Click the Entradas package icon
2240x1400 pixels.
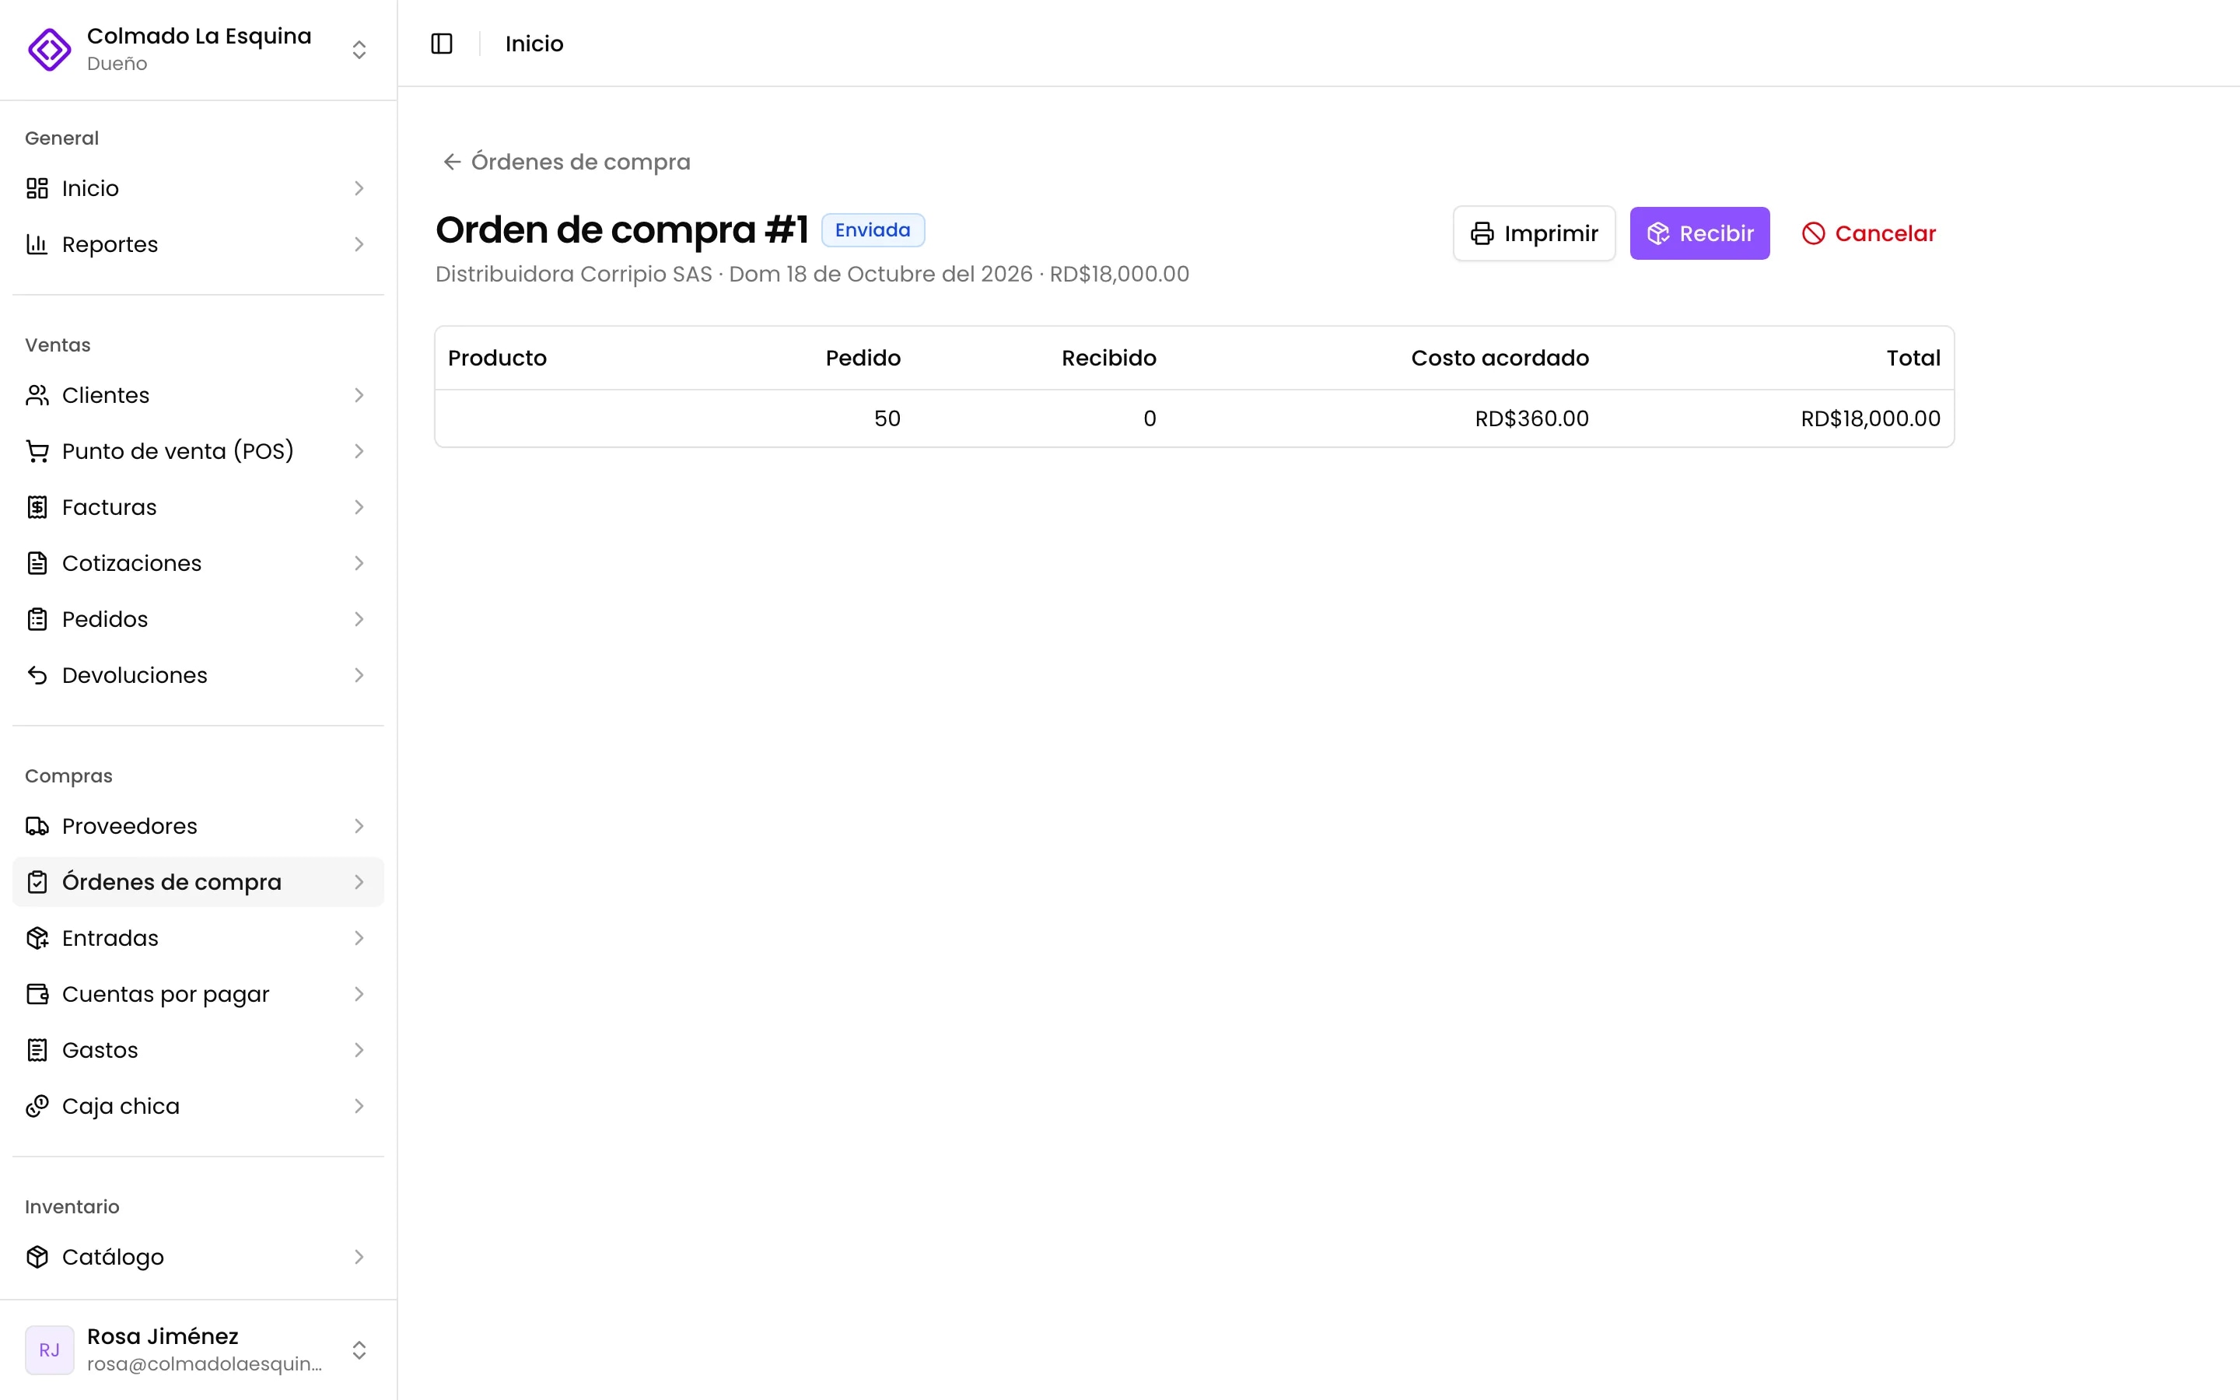pos(37,938)
